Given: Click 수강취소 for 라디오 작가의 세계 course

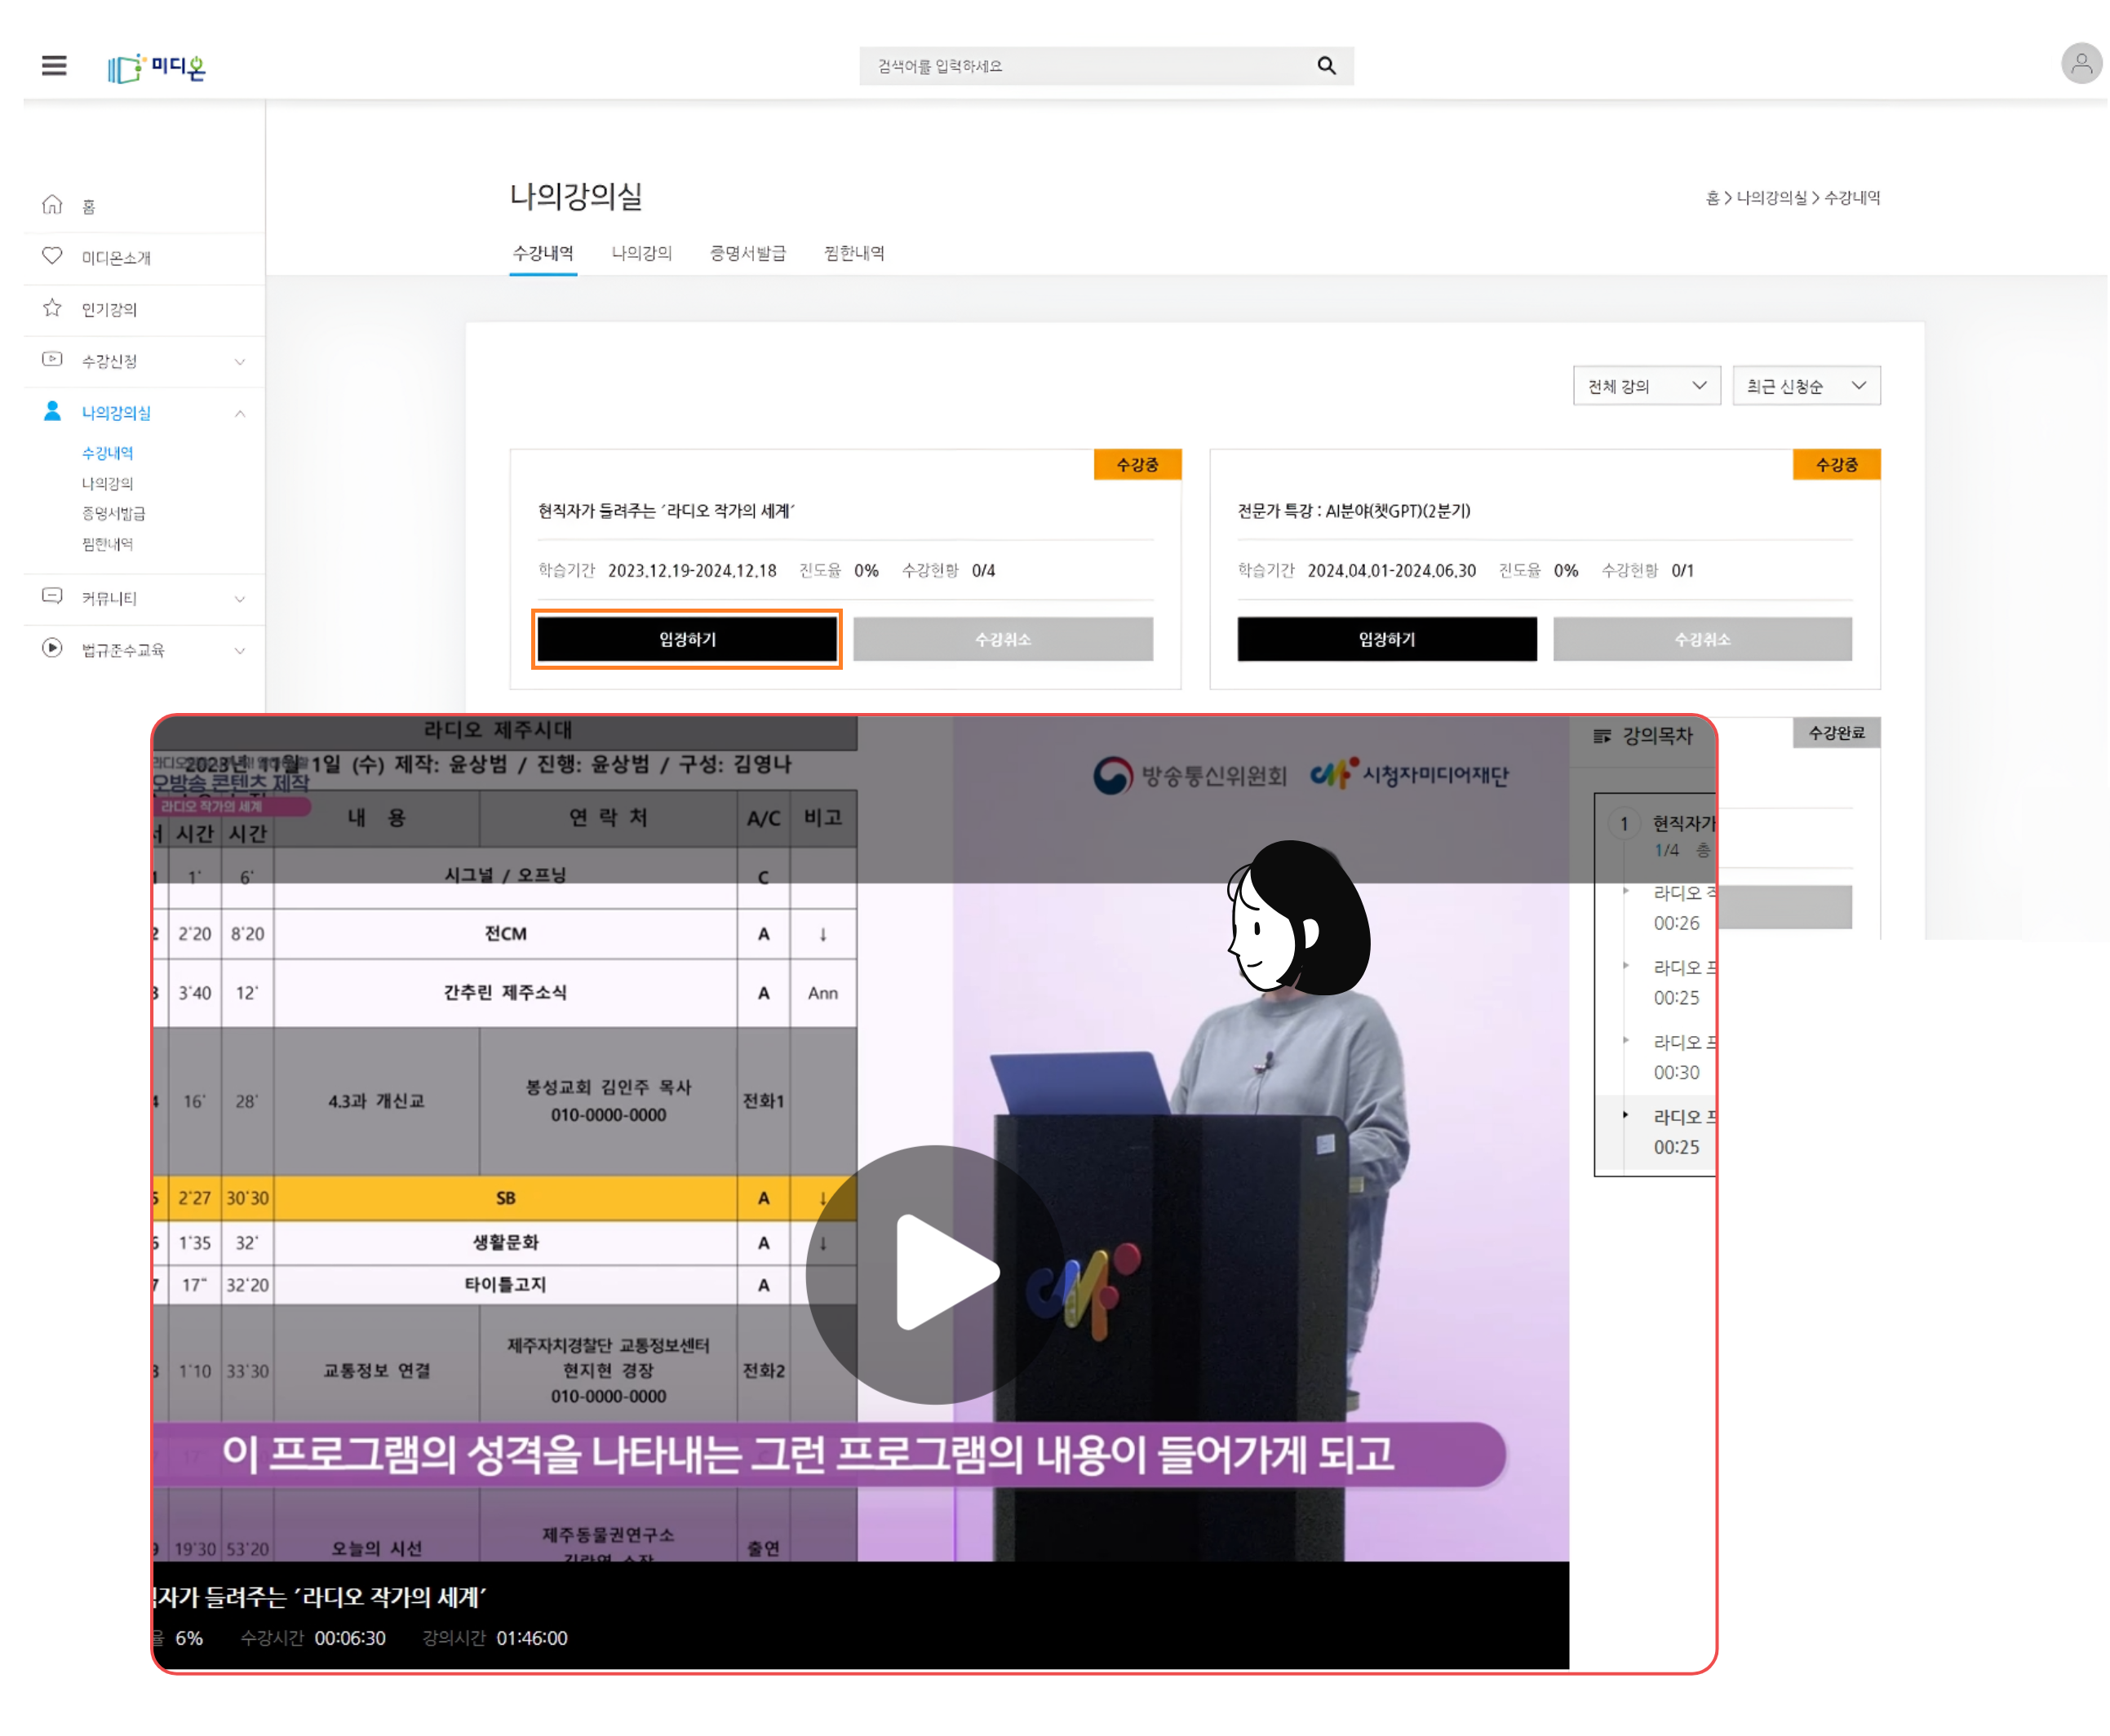Looking at the screenshot, I should click(1003, 639).
